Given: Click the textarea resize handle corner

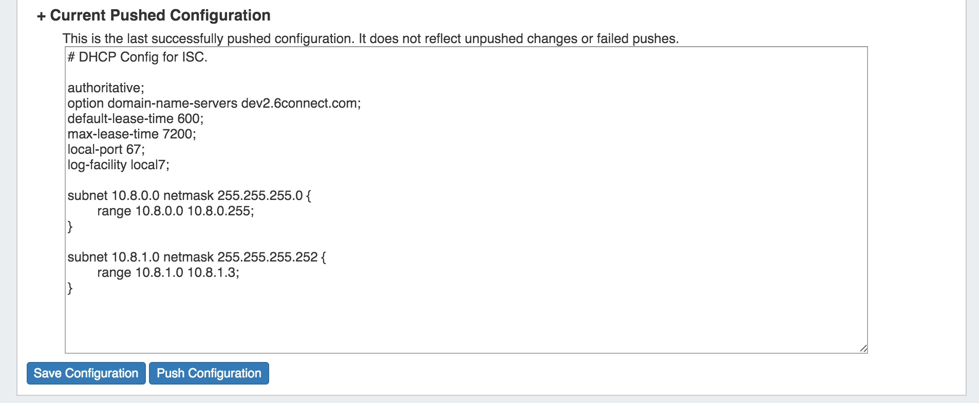Looking at the screenshot, I should 863,349.
